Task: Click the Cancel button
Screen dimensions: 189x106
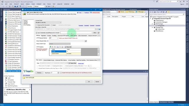Action: pos(97,82)
